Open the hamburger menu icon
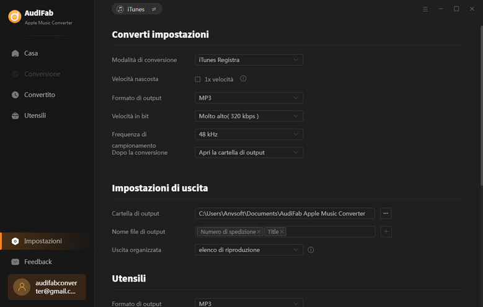 click(425, 9)
